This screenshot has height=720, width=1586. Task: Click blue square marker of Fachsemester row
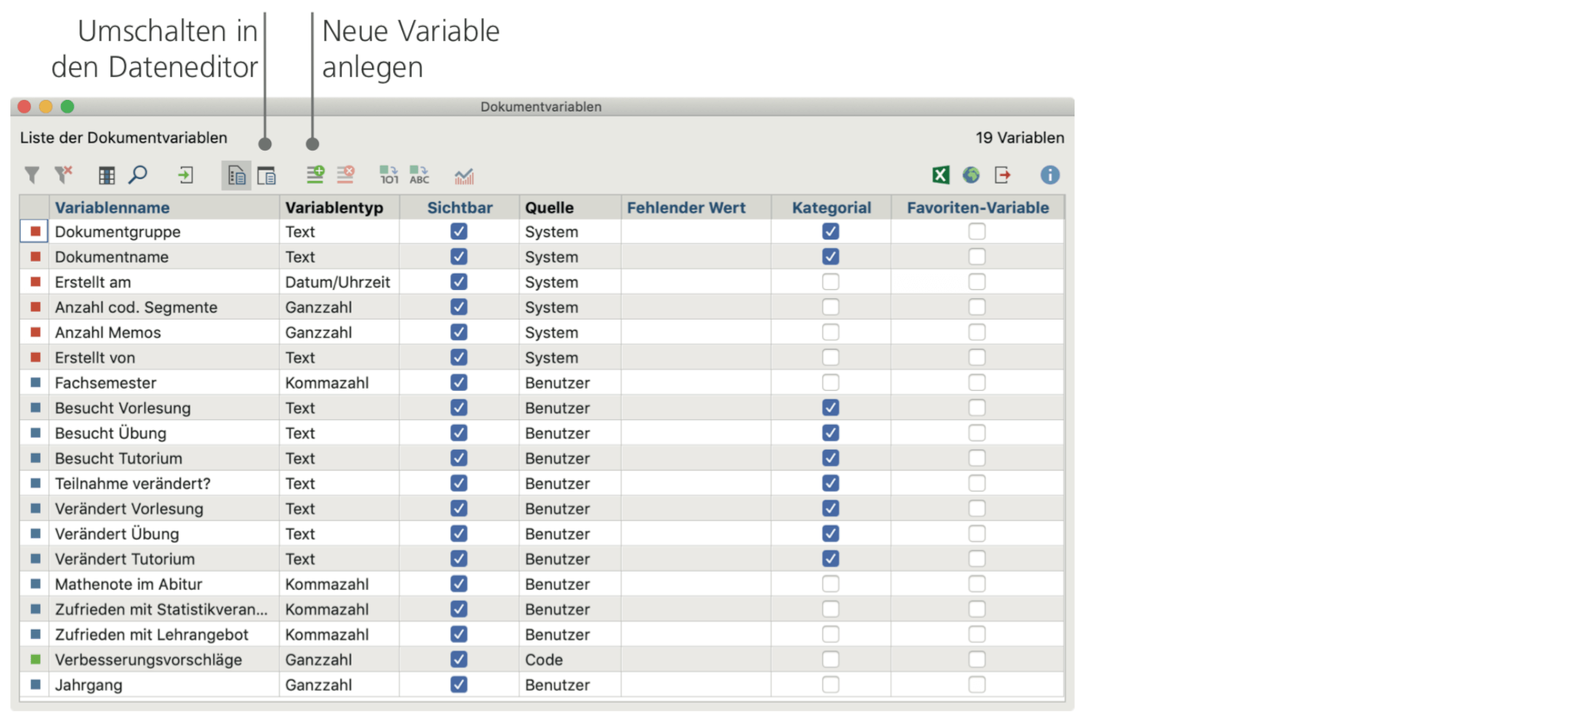(36, 382)
